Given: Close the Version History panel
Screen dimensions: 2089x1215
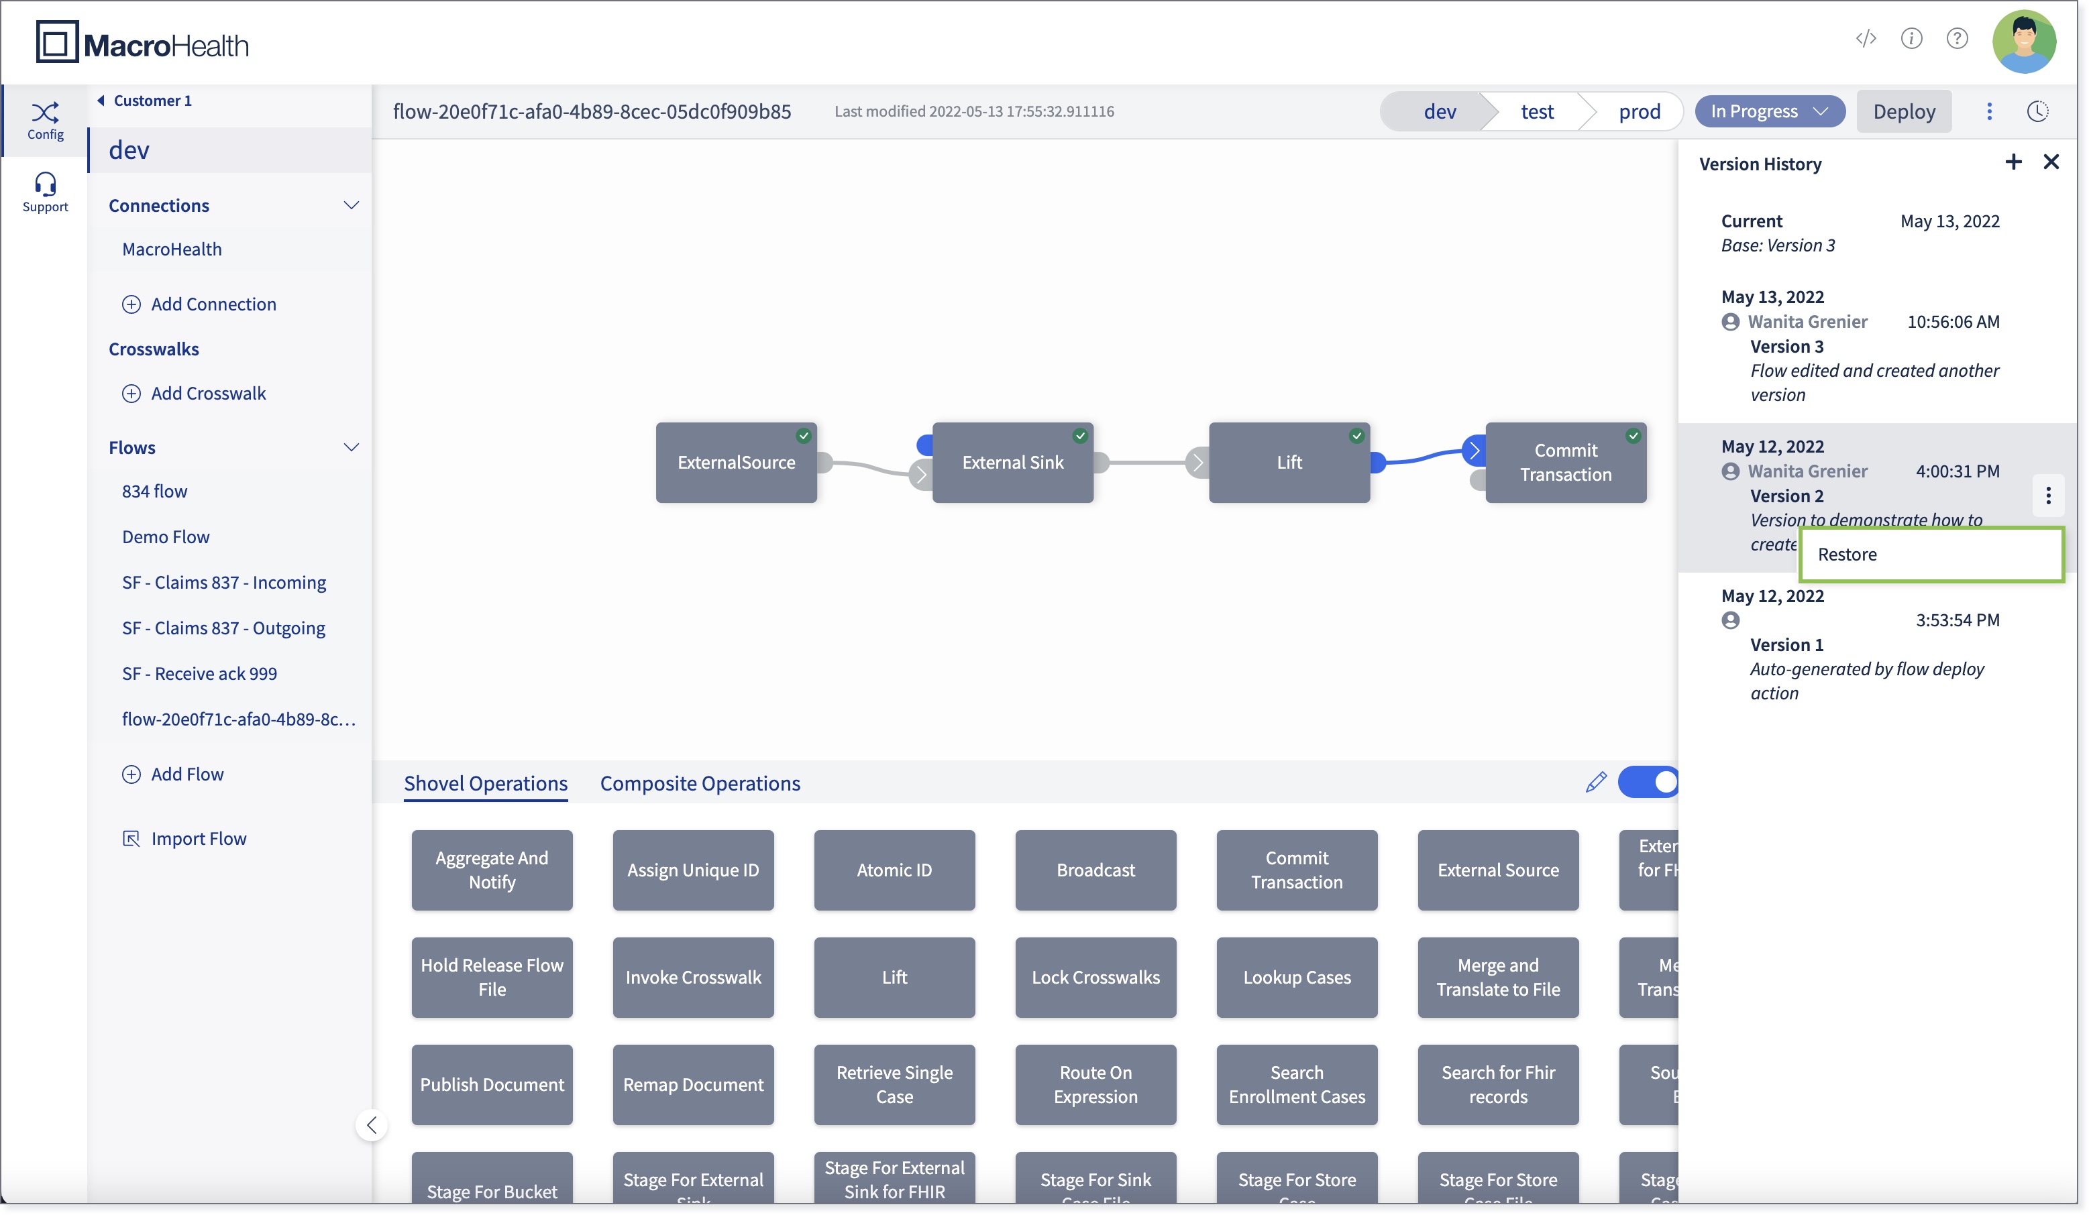Looking at the screenshot, I should pos(2051,162).
